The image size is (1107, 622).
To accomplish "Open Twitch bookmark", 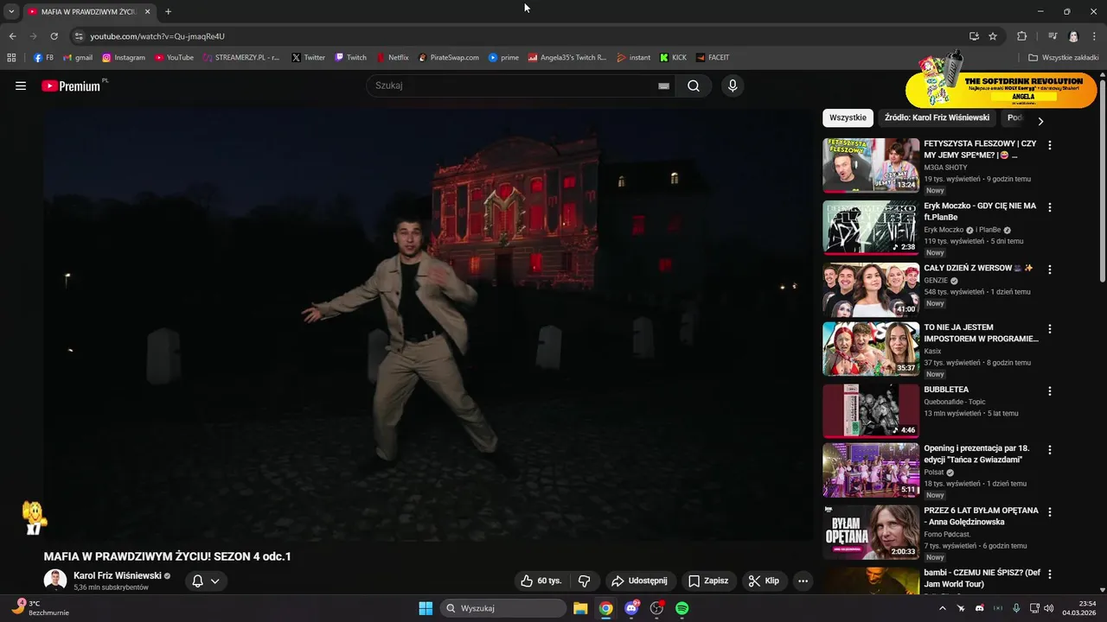I will point(350,58).
